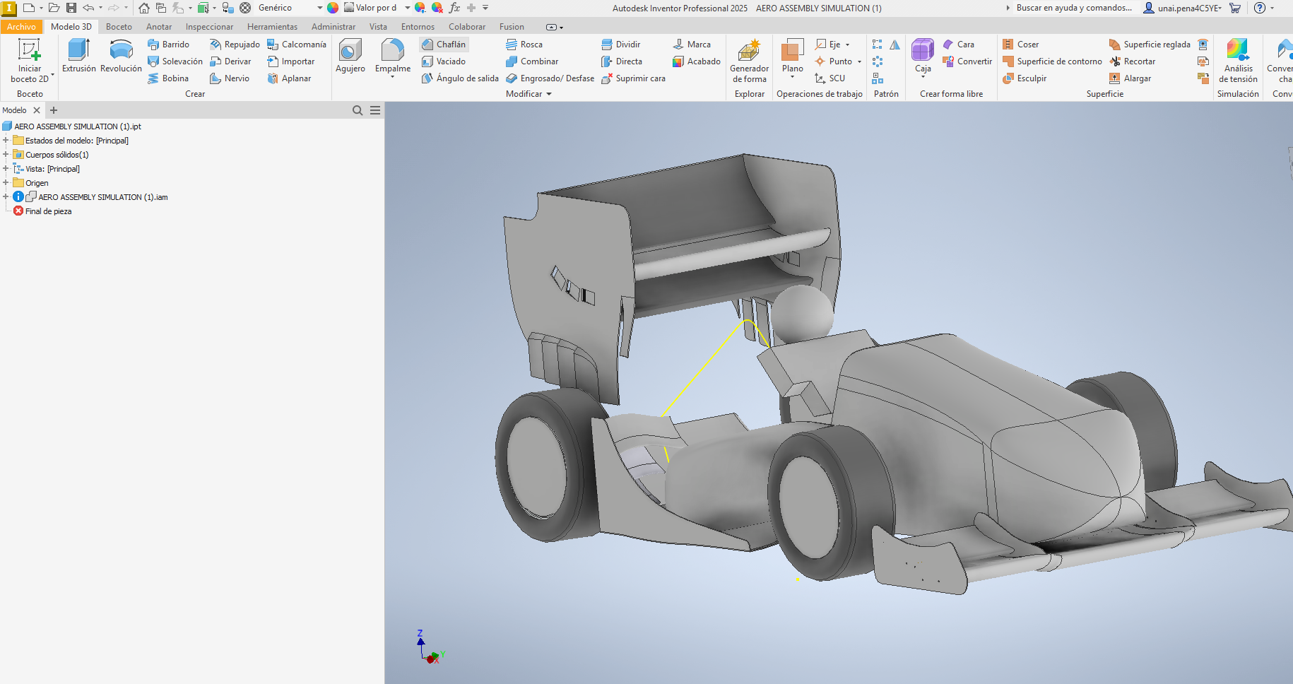
Task: Switch to the Inspeccionar ribbon tab
Action: pyautogui.click(x=209, y=26)
